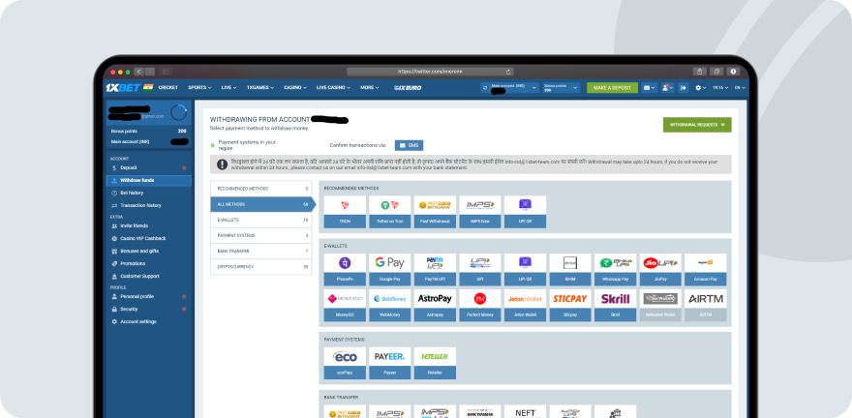Select BHIM e-wallet
Screen dimensions: 852x418
(570, 269)
